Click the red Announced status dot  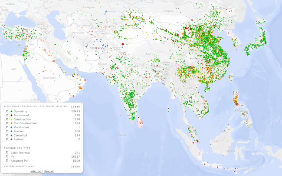pyautogui.click(x=11, y=115)
